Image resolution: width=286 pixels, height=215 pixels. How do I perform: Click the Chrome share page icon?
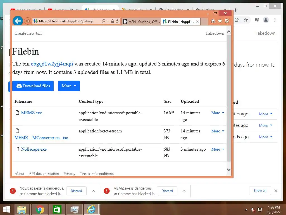click(237, 20)
